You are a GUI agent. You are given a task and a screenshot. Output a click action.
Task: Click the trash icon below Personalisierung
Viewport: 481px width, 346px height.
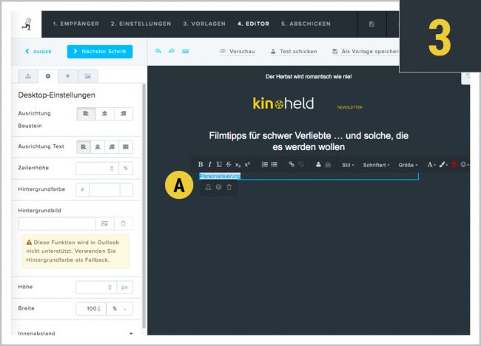(x=229, y=187)
